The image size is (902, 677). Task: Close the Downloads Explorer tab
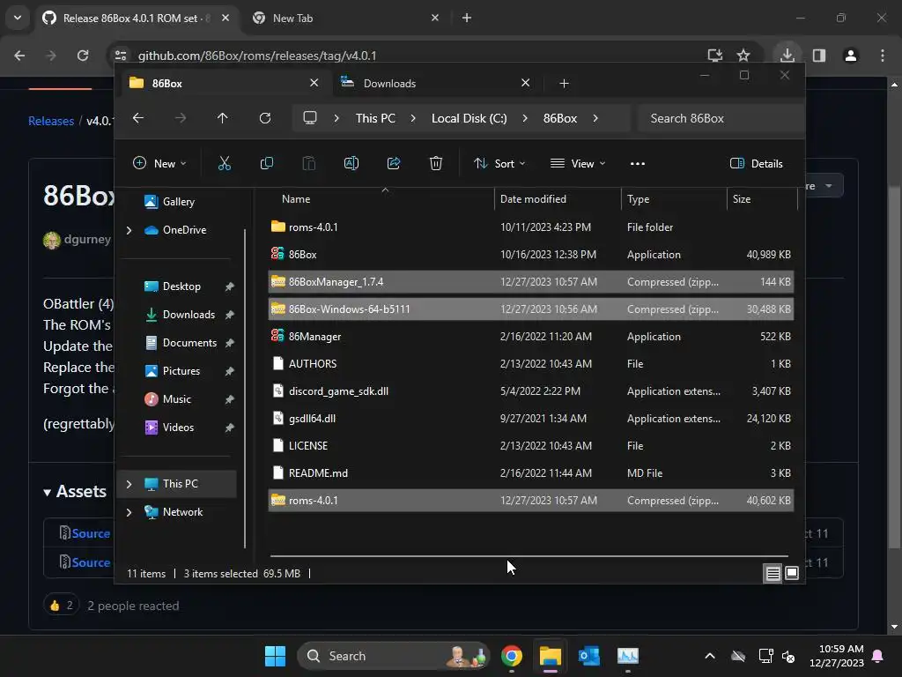click(525, 83)
